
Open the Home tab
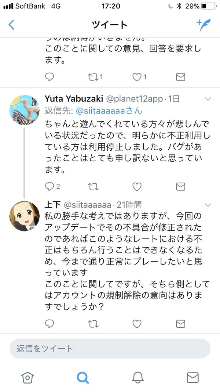(x=27, y=378)
